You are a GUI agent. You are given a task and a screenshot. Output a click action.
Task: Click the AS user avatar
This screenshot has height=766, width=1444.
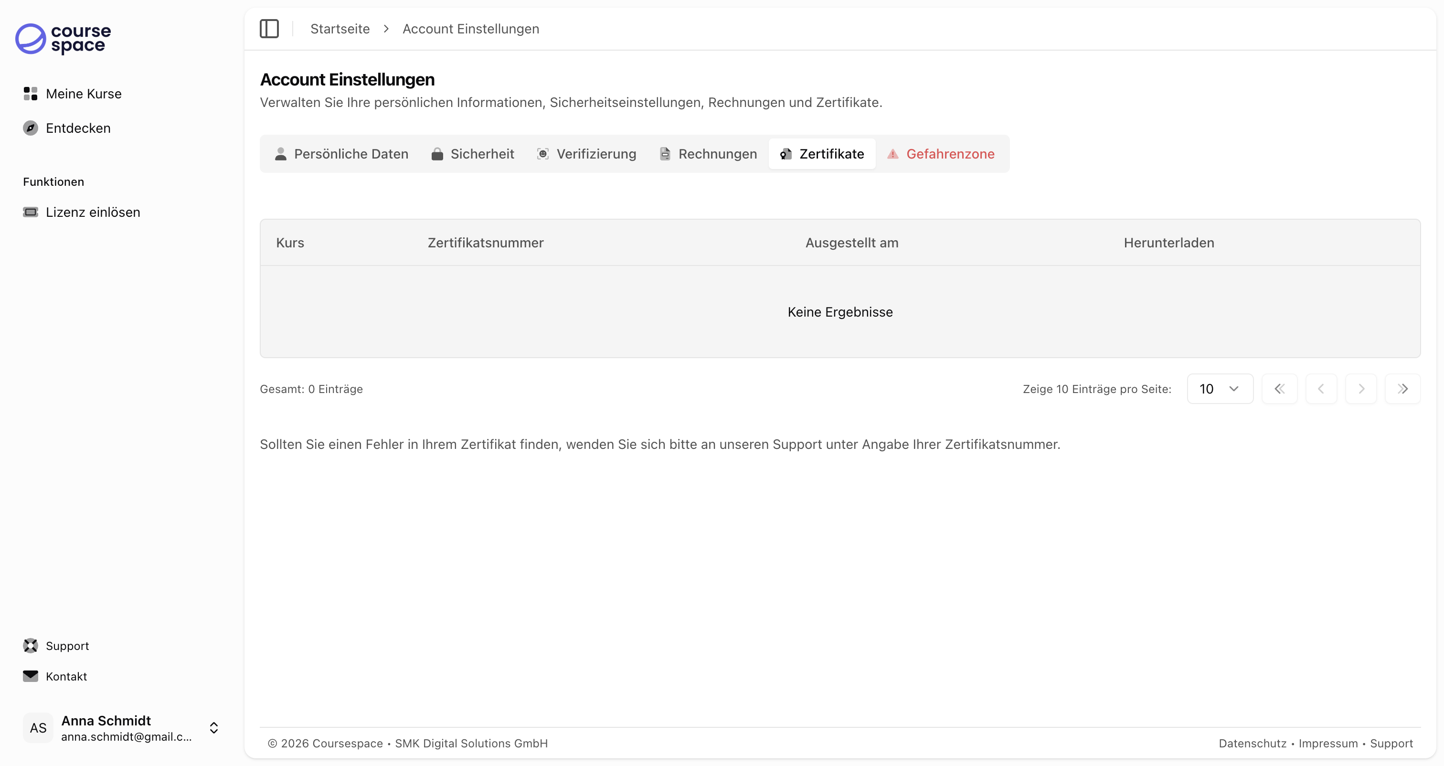(38, 727)
